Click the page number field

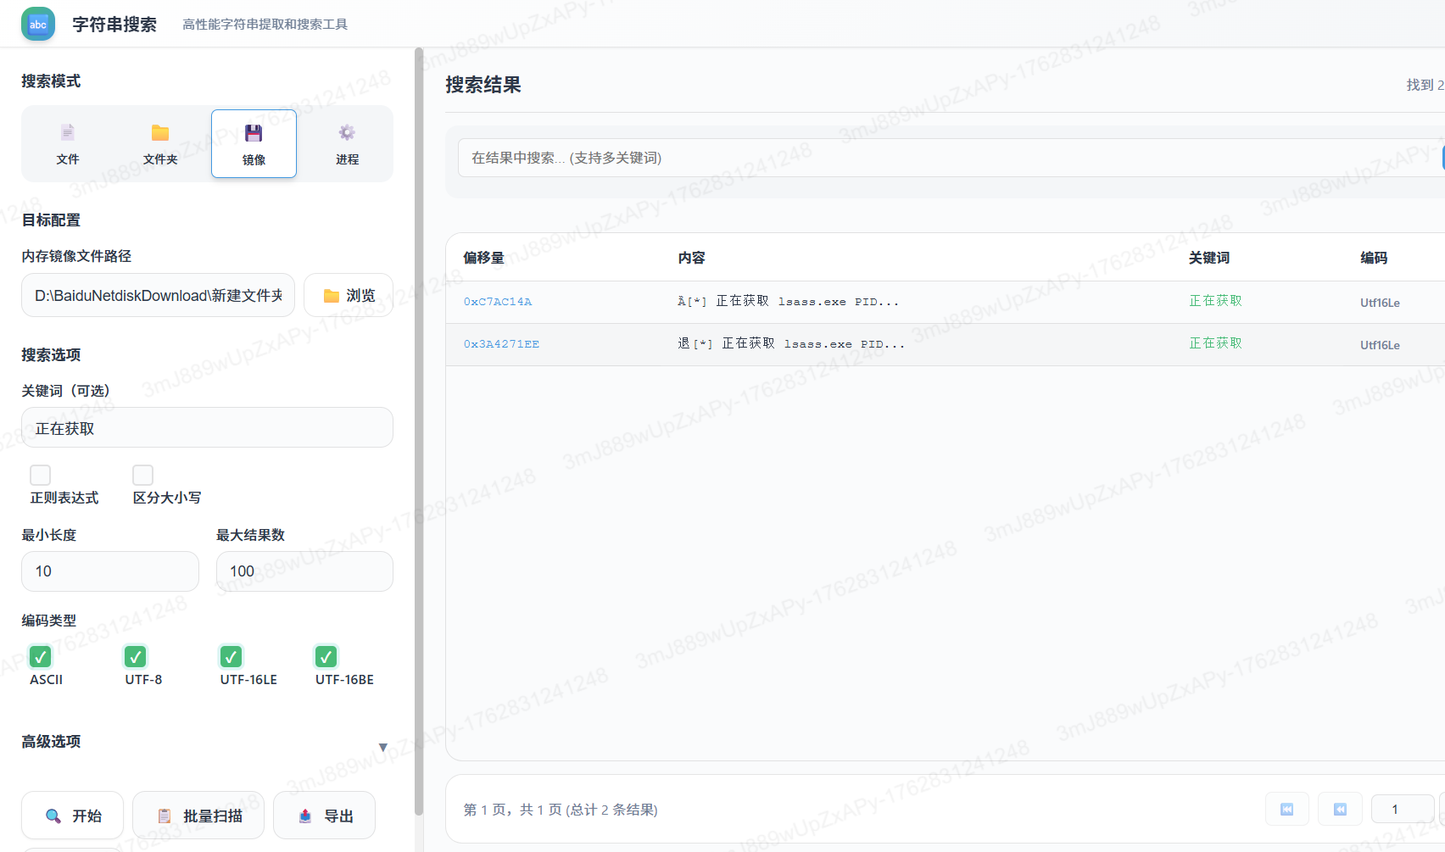click(1403, 810)
